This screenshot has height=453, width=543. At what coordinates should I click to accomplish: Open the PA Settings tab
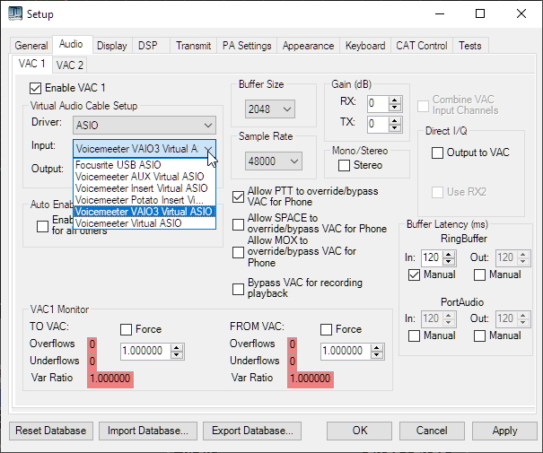pyautogui.click(x=247, y=46)
